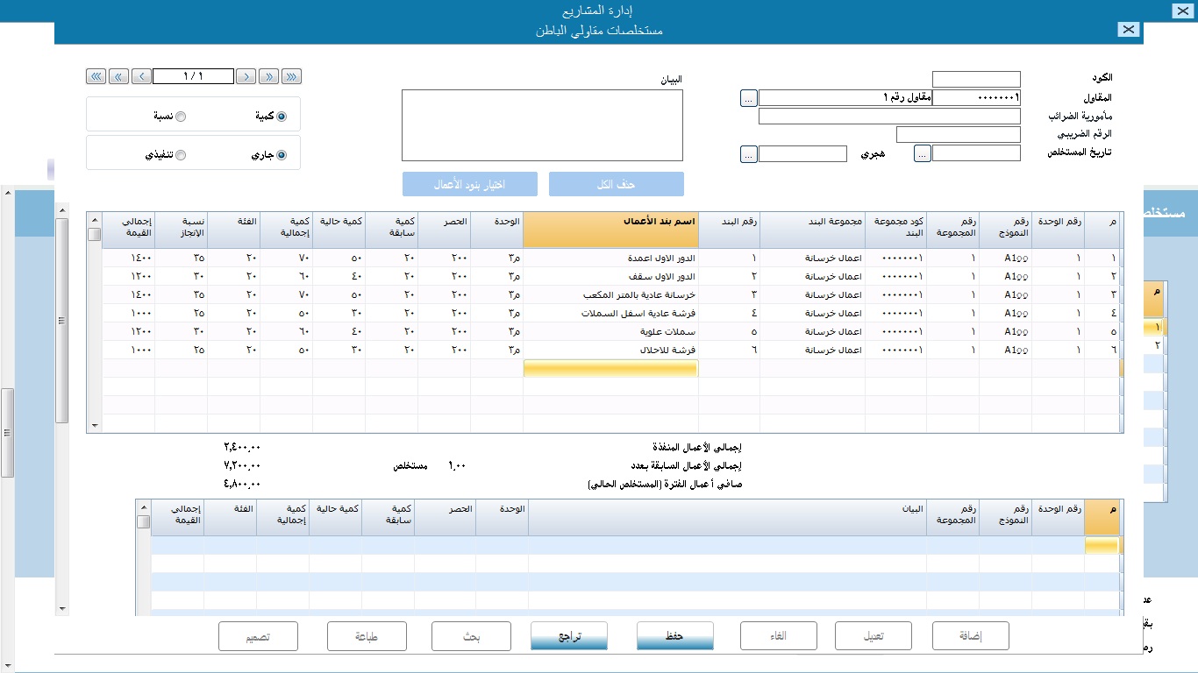
Task: Click the record counter box showing 1 / 1
Action: pyautogui.click(x=194, y=76)
